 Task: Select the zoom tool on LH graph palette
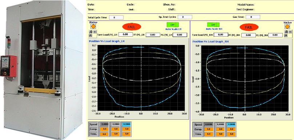[x=91, y=32]
